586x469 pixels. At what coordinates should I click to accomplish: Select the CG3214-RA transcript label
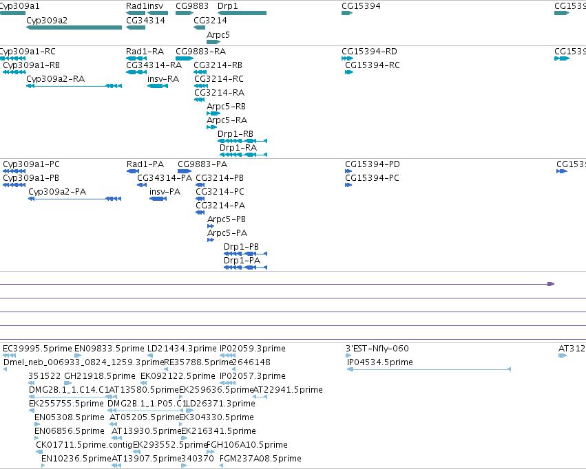pyautogui.click(x=220, y=92)
